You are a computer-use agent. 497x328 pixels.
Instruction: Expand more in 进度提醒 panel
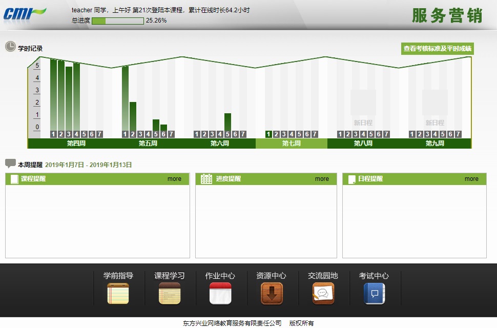tap(322, 179)
